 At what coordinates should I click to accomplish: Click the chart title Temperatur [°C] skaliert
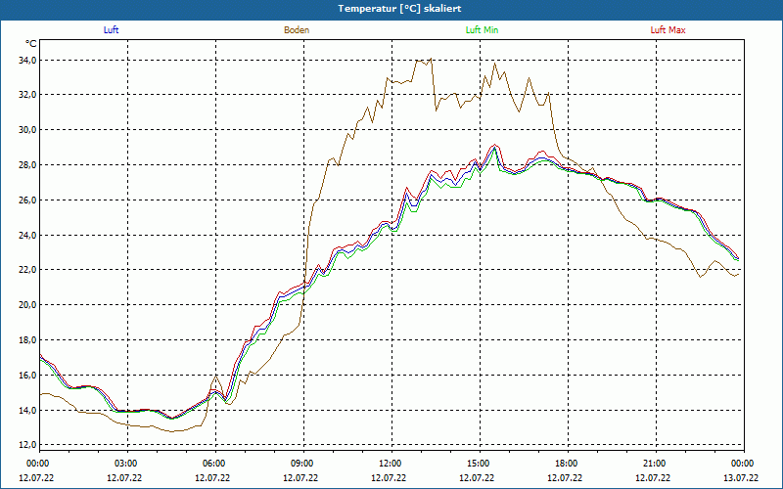pyautogui.click(x=399, y=9)
